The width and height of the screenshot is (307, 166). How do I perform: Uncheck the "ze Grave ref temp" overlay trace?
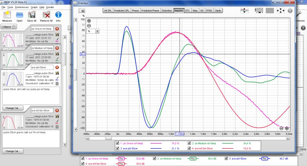point(118,144)
